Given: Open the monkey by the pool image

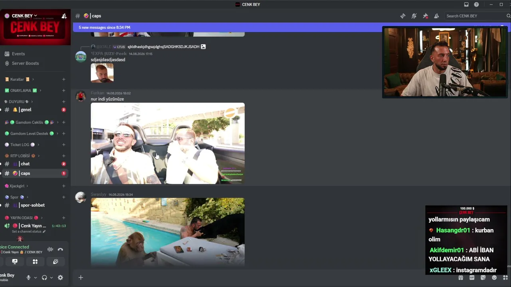Looking at the screenshot, I should click(168, 232).
